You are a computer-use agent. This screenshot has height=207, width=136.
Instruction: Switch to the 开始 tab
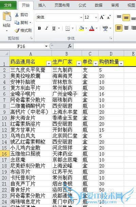tap(26, 5)
